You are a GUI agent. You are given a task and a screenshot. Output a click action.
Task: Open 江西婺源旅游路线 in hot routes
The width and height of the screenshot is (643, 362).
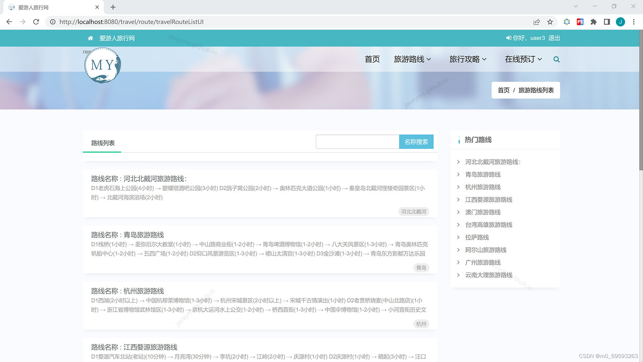click(x=489, y=200)
